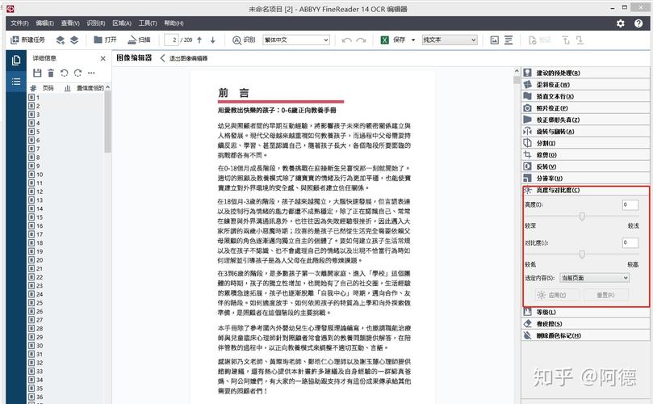Click the redo arrow in toolbar

pos(361,40)
